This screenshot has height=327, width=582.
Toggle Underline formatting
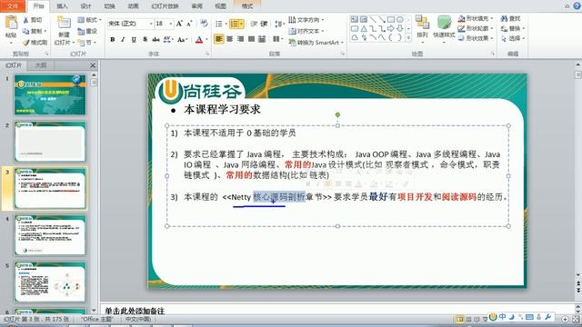(x=134, y=39)
